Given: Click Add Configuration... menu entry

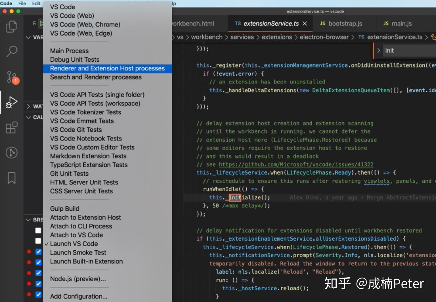Looking at the screenshot, I should 107,296.
